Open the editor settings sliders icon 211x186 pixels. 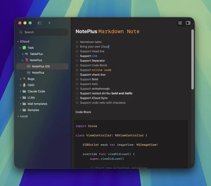[180, 23]
